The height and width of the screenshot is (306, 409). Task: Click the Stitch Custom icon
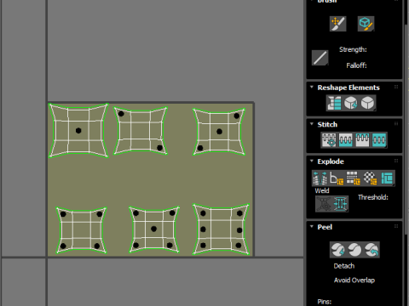tap(379, 139)
